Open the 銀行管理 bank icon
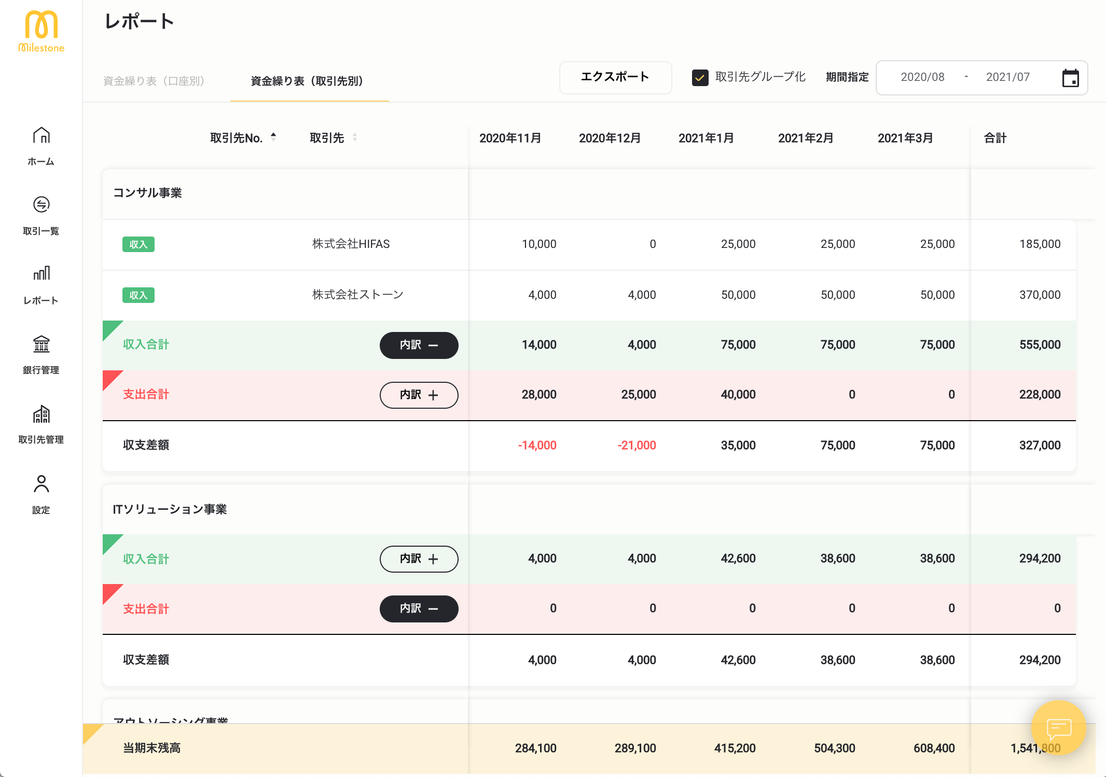This screenshot has width=1106, height=777. point(42,343)
